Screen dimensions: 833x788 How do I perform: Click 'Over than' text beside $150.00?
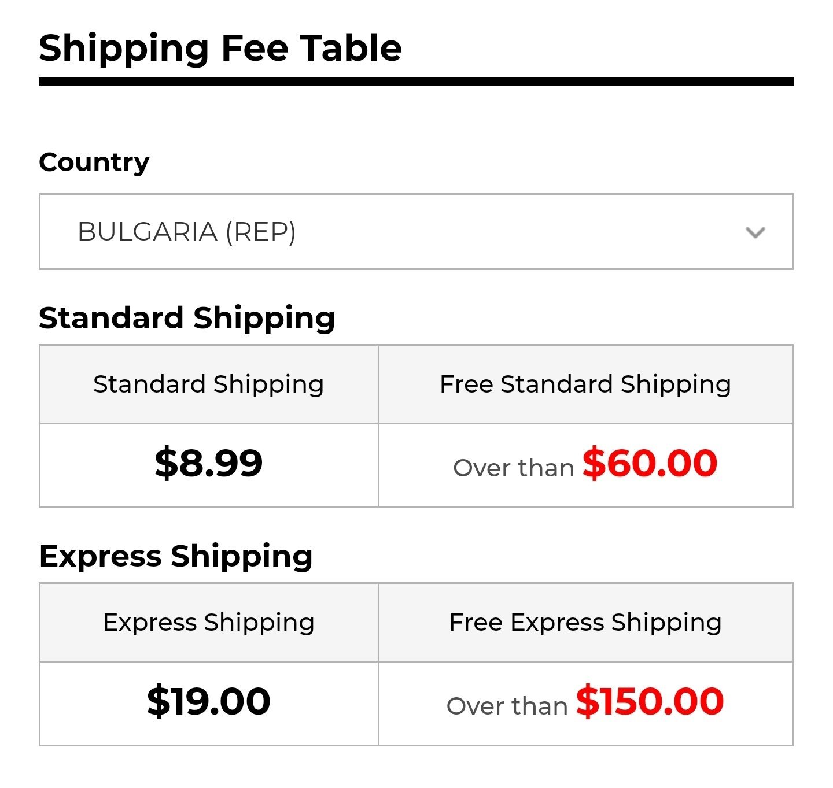pyautogui.click(x=507, y=706)
